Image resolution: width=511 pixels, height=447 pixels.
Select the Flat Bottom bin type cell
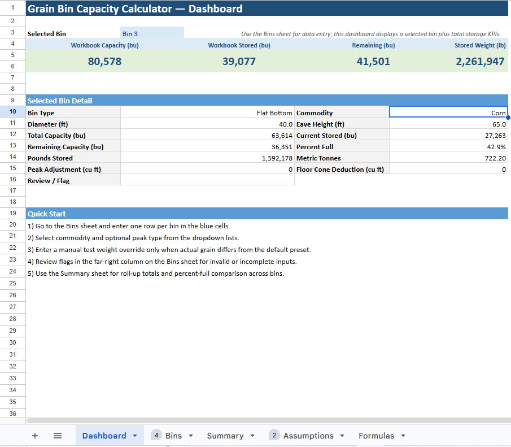pos(207,112)
